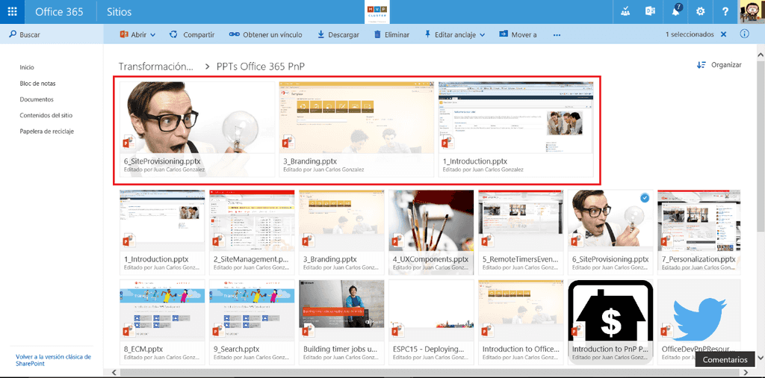
Task: Click PowerPoint icon on pinned 3_Branding tile
Action: coord(289,142)
